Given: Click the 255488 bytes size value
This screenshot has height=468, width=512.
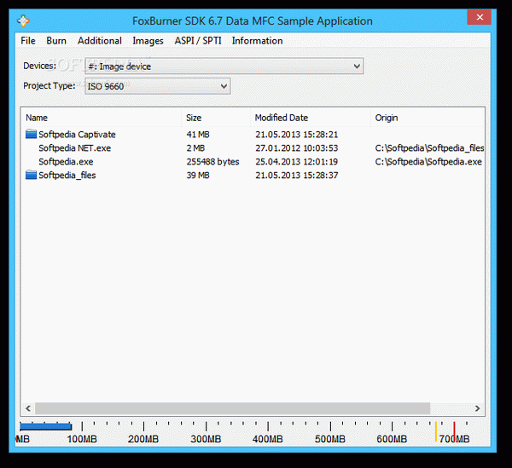Looking at the screenshot, I should coord(212,162).
